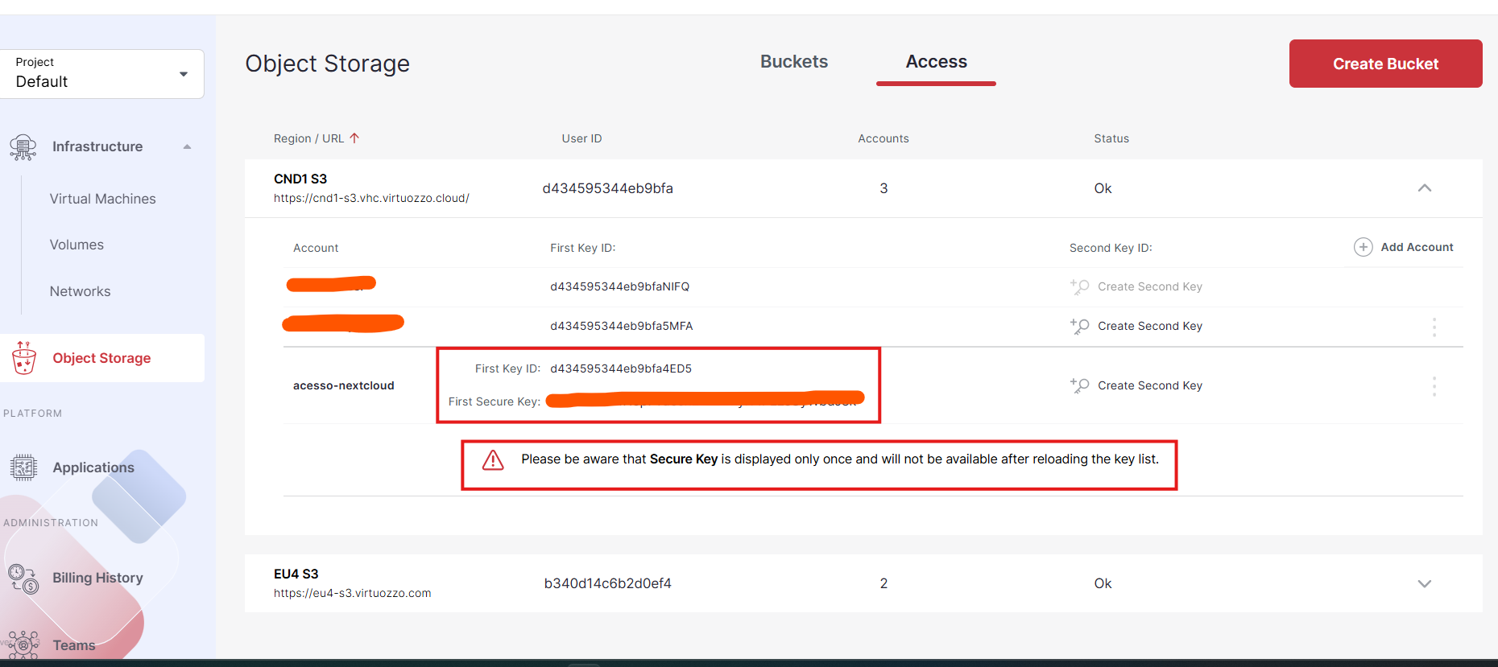Collapse the CND1 S3 row chevron

pos(1424,188)
